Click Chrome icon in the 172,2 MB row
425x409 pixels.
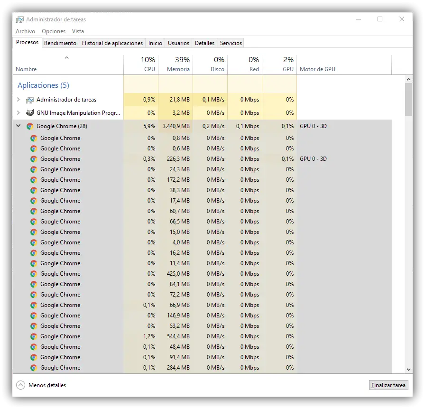click(34, 180)
